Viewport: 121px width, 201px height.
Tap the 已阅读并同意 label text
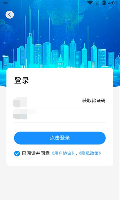coord(36,153)
